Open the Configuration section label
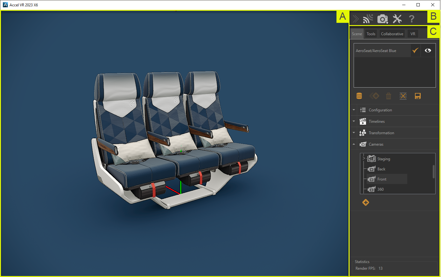Viewport: 441px width, 277px height. [380, 110]
